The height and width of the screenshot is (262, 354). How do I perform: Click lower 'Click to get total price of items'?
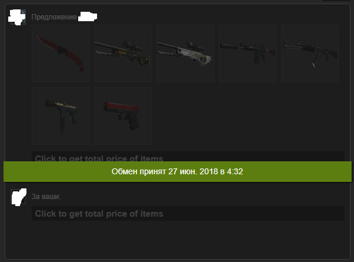pos(99,214)
